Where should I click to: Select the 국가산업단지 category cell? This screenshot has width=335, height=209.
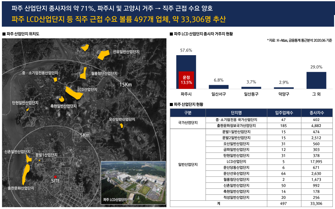(188, 123)
